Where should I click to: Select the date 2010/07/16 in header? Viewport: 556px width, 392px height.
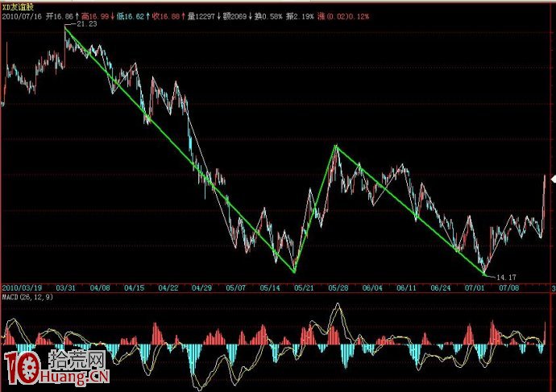coord(22,16)
